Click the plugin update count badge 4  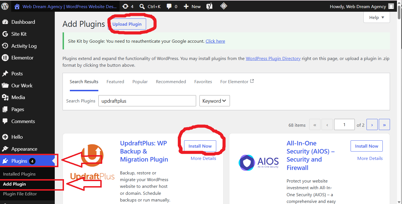pos(32,161)
